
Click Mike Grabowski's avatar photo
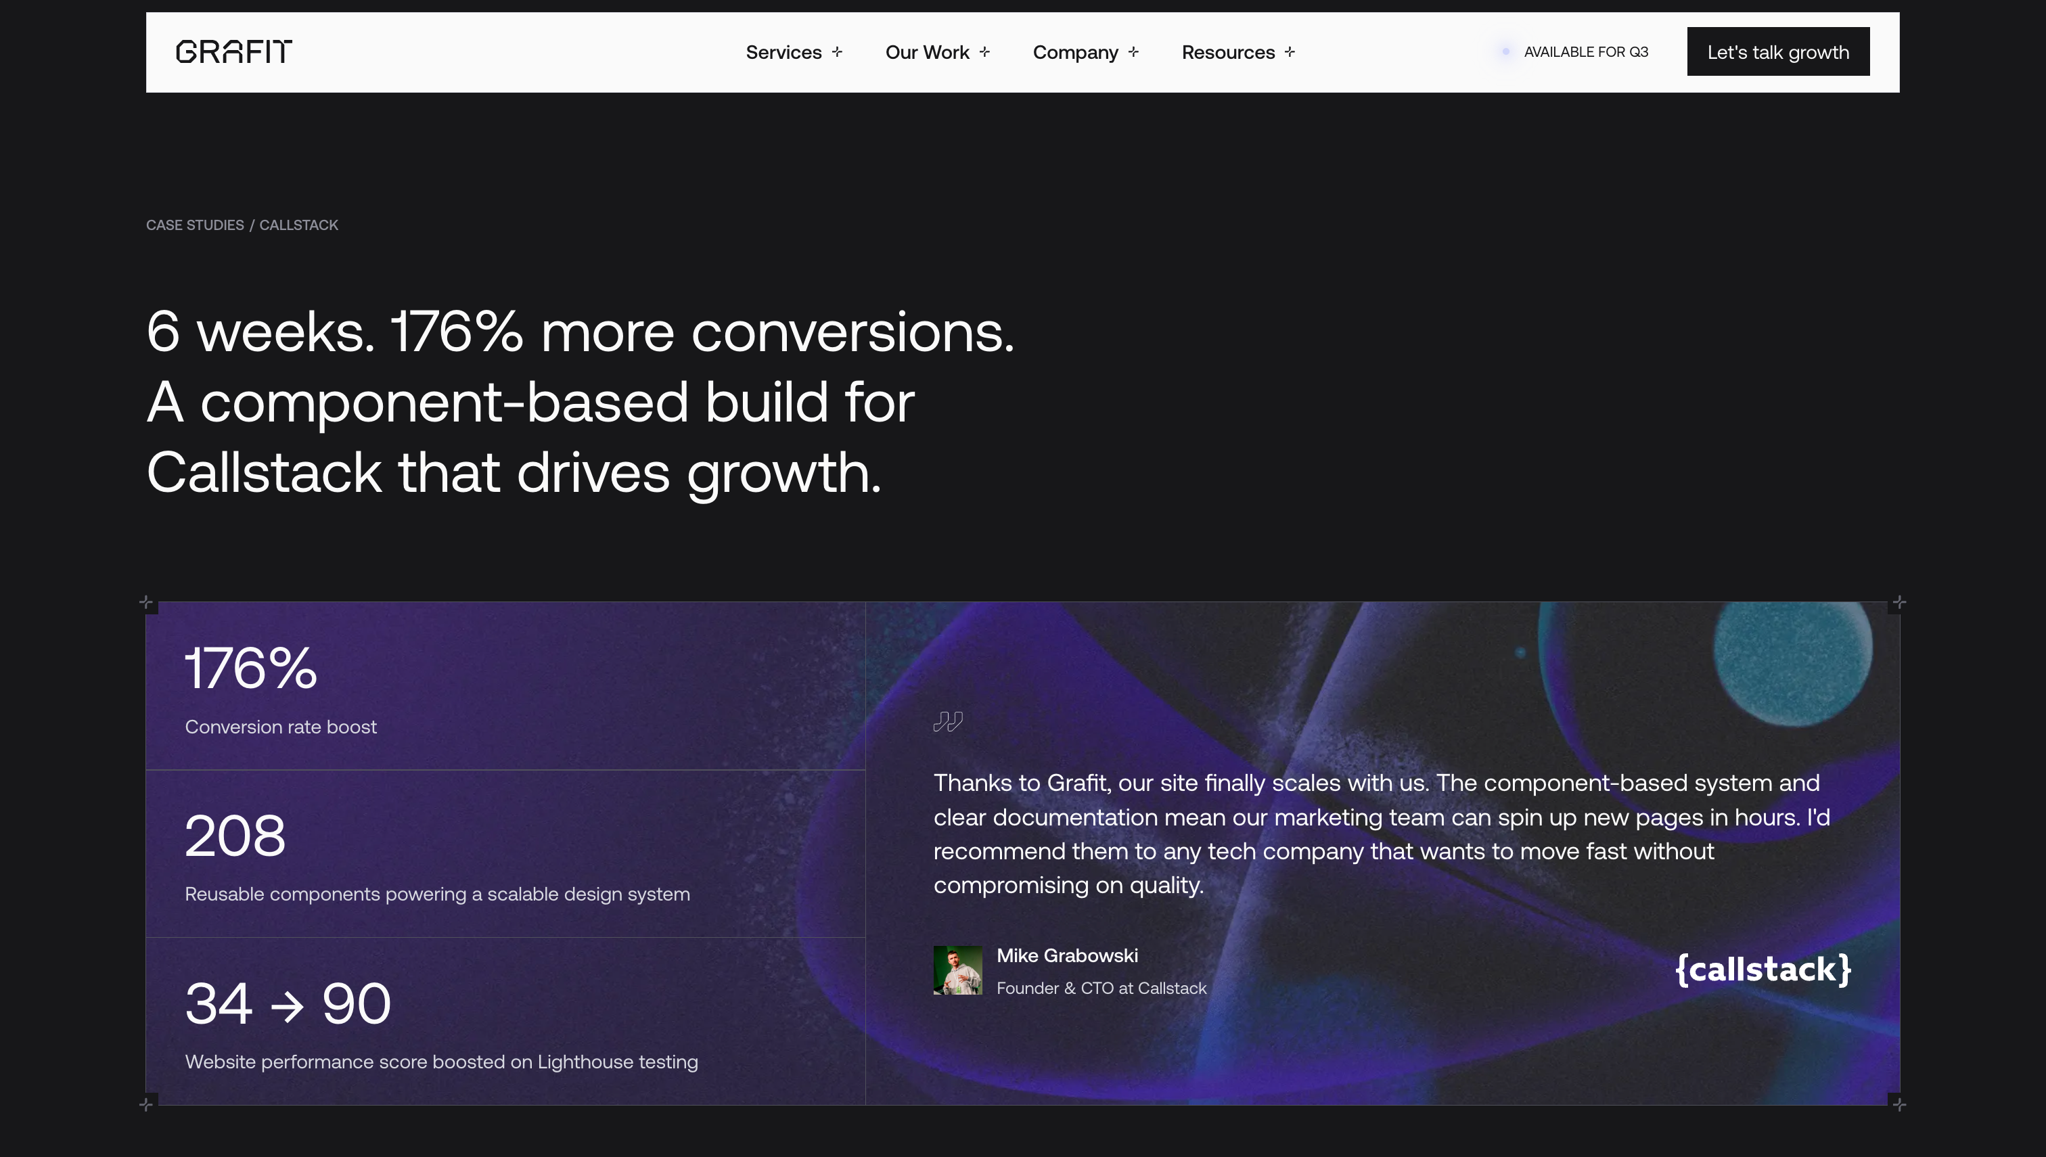(957, 970)
